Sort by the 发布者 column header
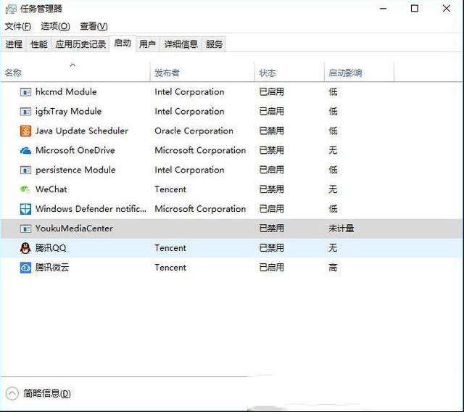 pyautogui.click(x=202, y=72)
